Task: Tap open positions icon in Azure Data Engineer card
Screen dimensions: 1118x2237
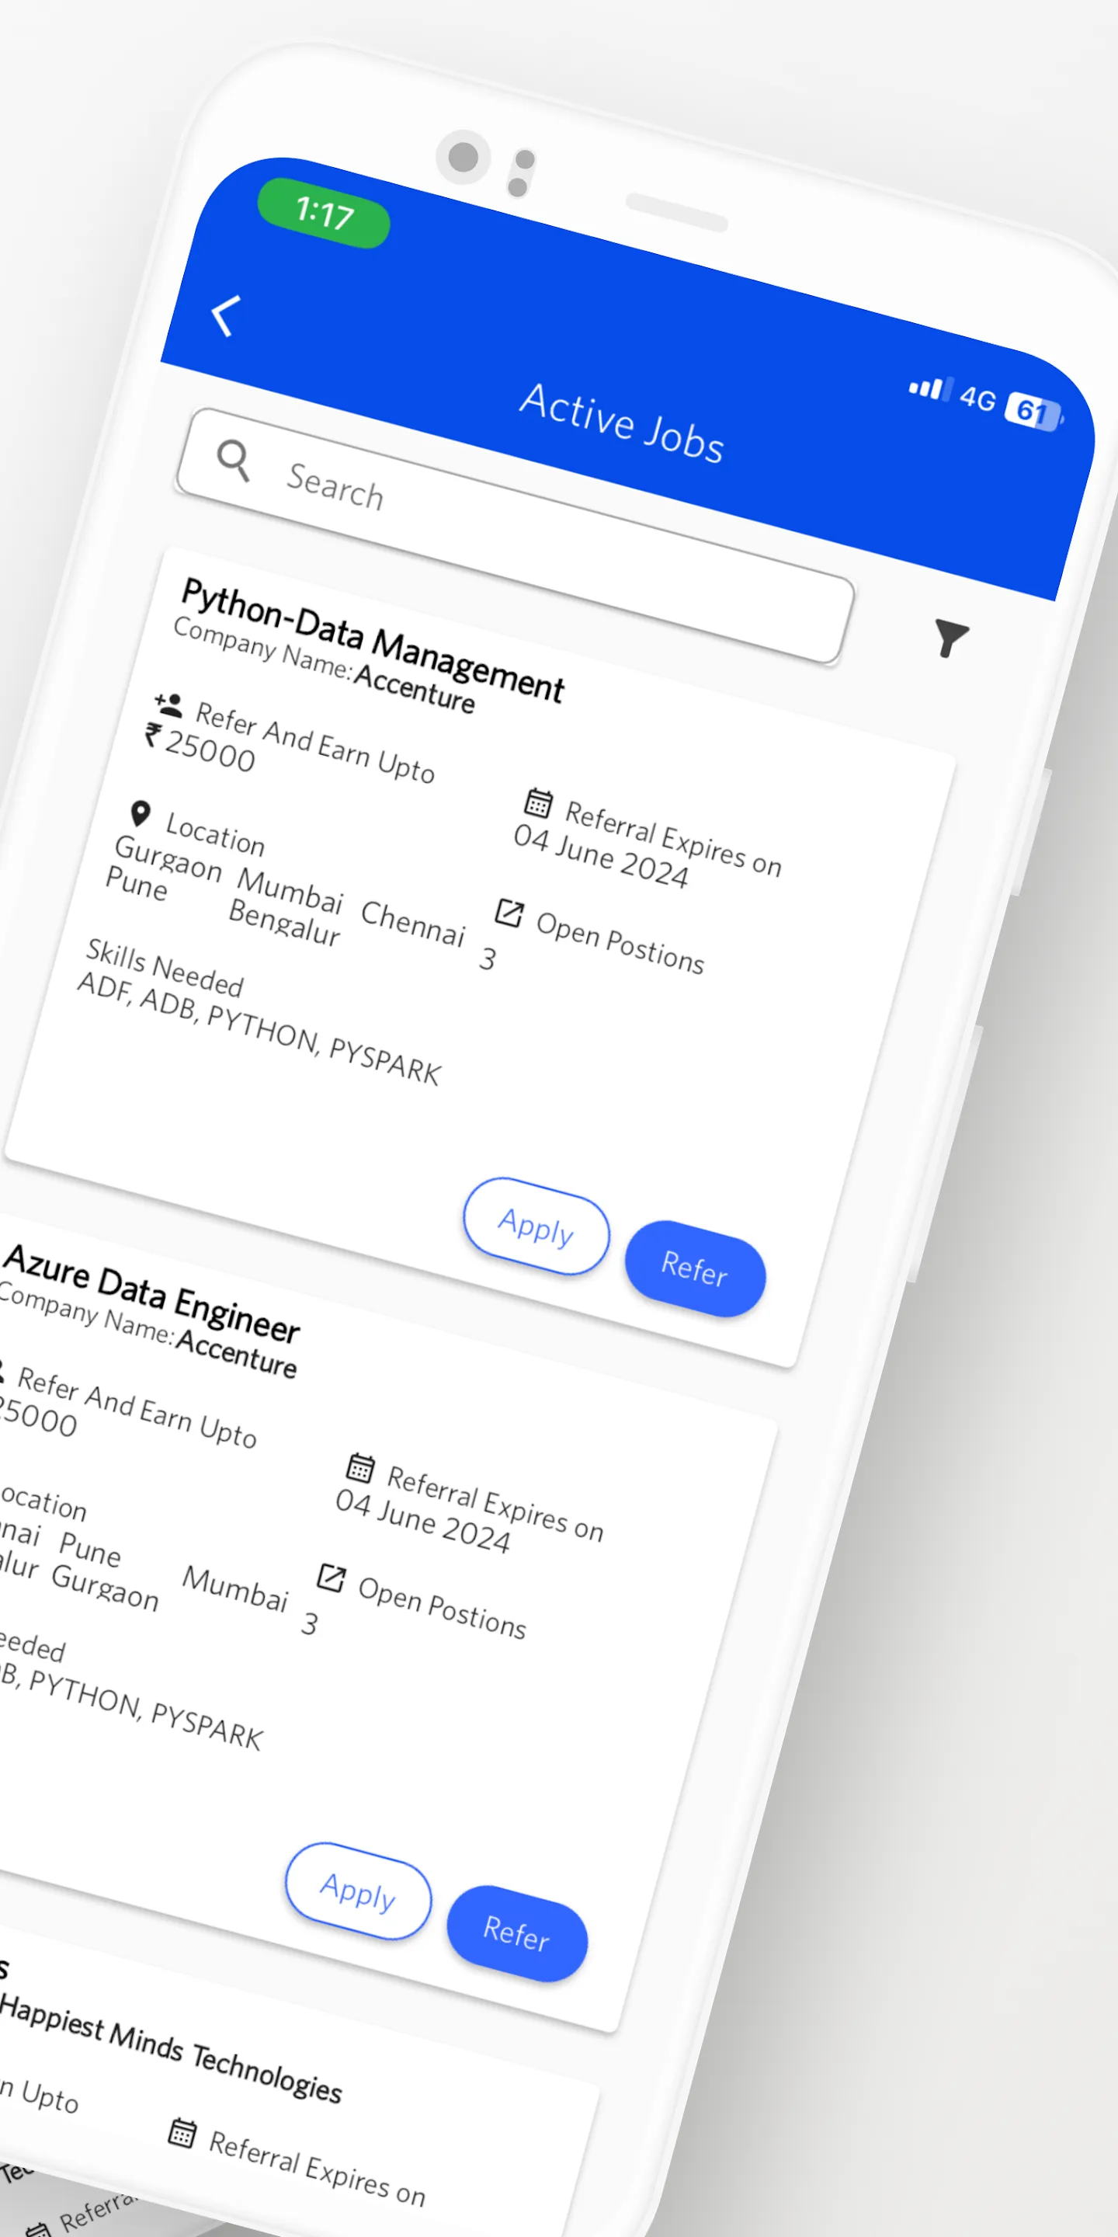Action: point(331,1577)
